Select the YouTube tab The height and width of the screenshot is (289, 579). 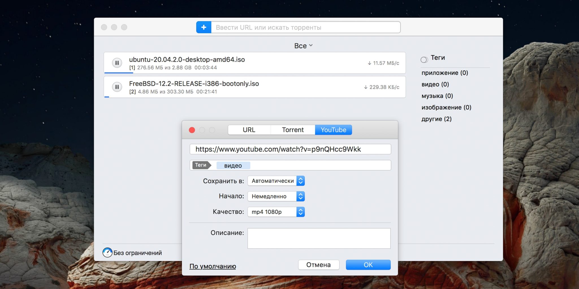pyautogui.click(x=333, y=130)
